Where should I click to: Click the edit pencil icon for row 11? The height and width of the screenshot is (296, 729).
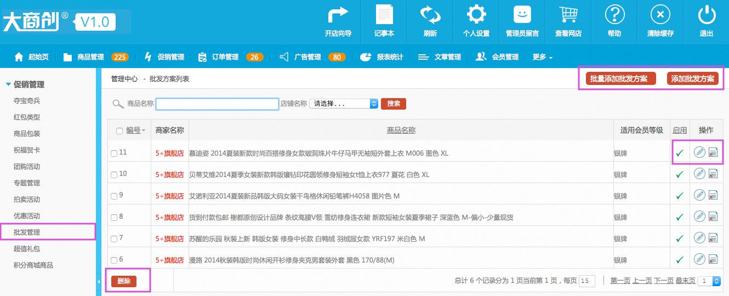699,152
